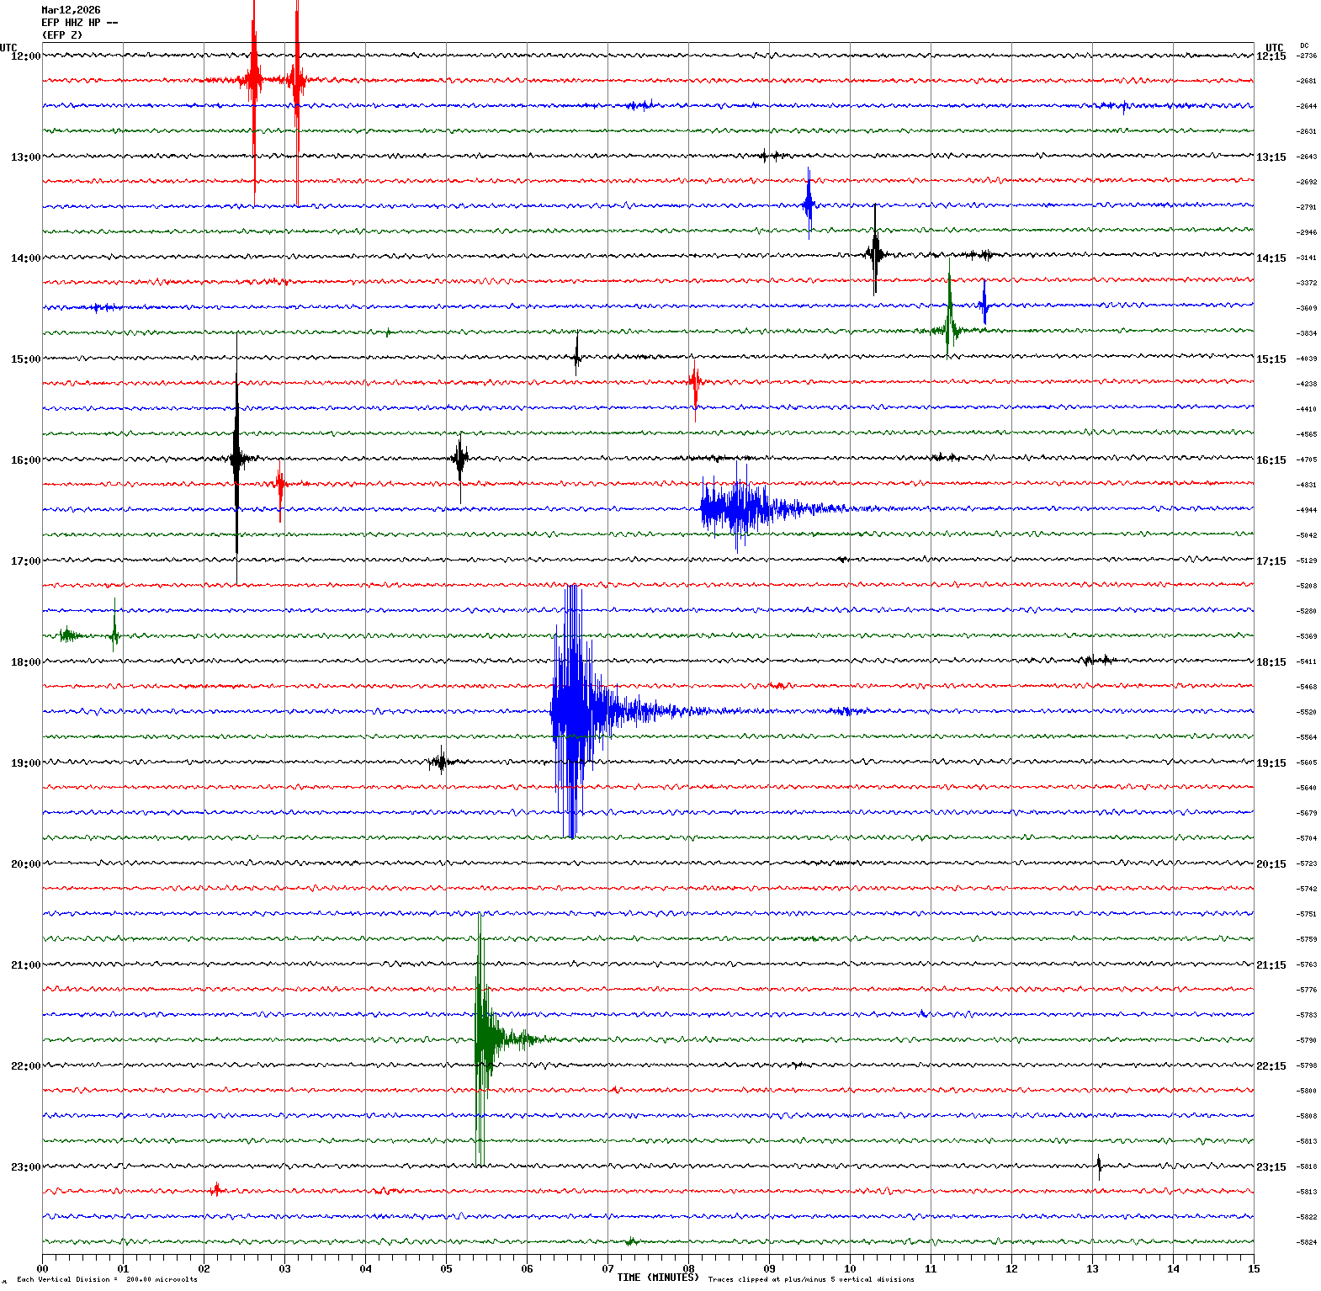Screen dimensions: 1321x1291
Task: Click the 15 minute tick at the bottom right
Action: pyautogui.click(x=1254, y=1269)
